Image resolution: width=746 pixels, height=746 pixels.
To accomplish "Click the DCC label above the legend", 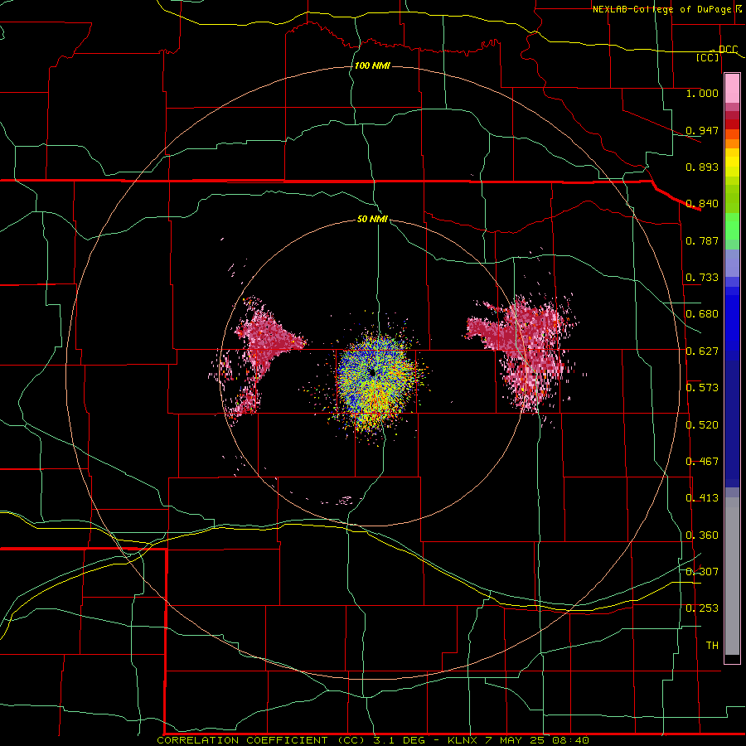I will point(728,50).
